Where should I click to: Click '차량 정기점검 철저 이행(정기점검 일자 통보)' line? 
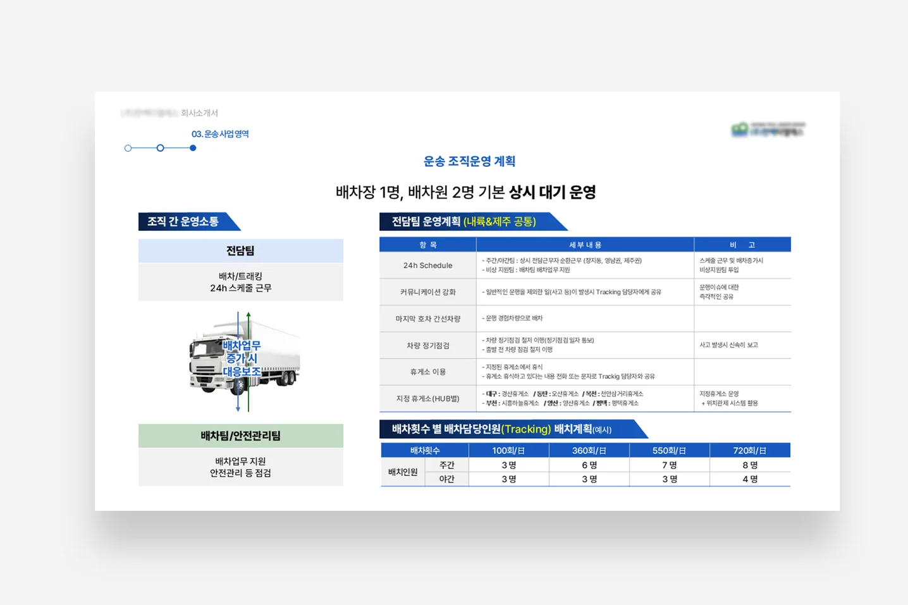(x=537, y=340)
